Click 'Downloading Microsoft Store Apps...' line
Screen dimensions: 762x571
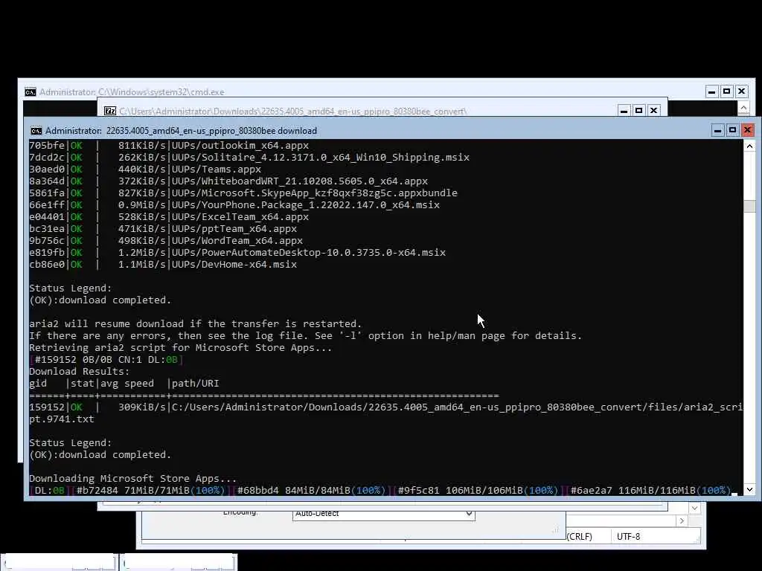132,478
